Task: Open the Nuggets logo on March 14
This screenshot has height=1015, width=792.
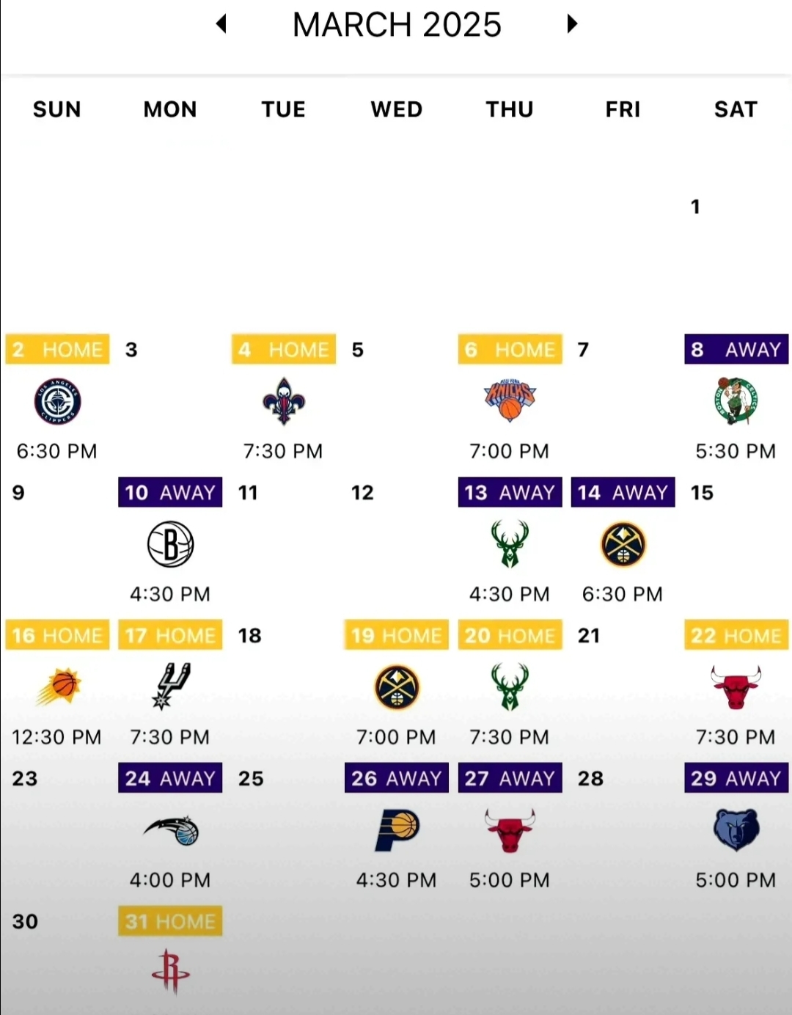Action: (x=623, y=544)
